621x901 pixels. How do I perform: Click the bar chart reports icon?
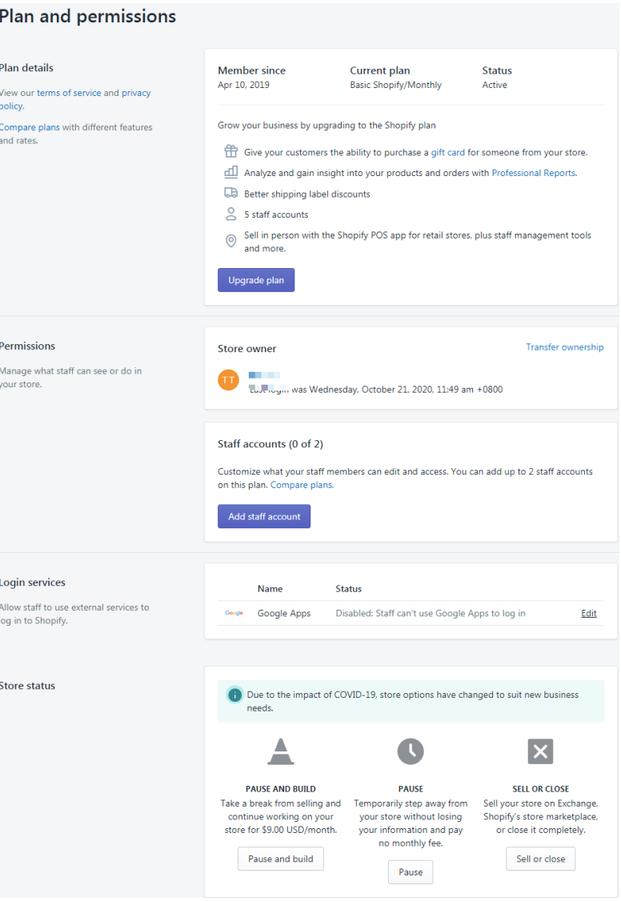tap(231, 172)
